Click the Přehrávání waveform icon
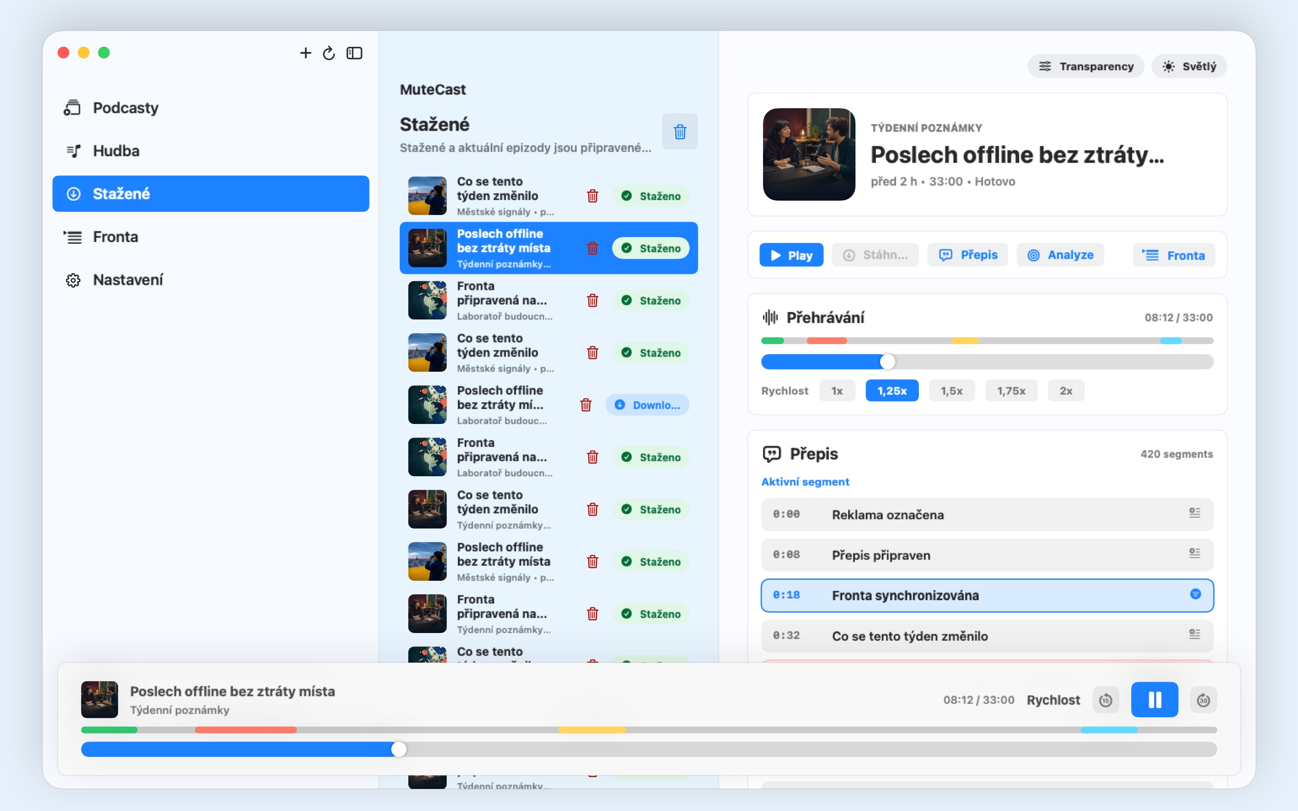Screen dimensions: 1298x811 [770, 318]
